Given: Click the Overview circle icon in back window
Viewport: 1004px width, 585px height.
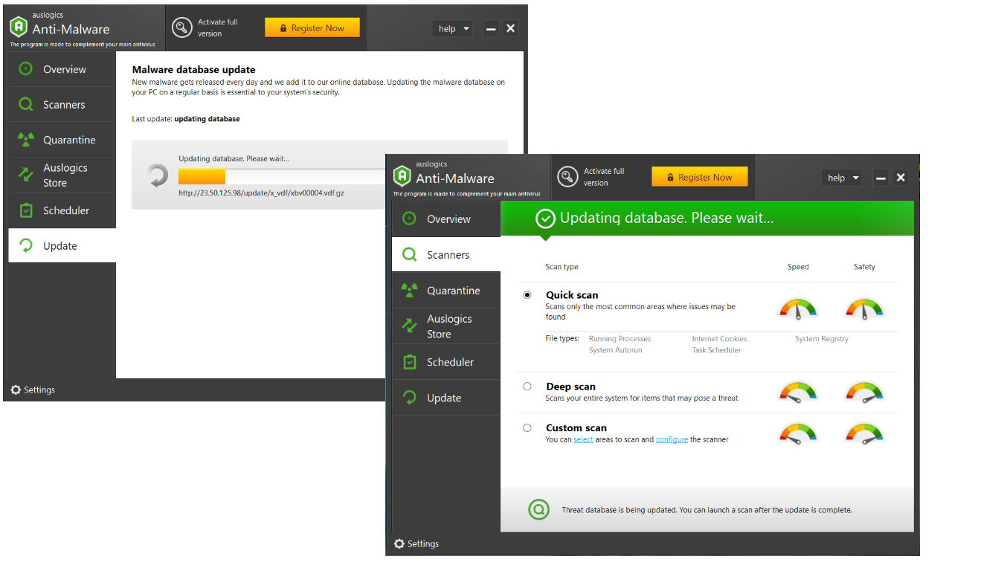Looking at the screenshot, I should [x=25, y=69].
